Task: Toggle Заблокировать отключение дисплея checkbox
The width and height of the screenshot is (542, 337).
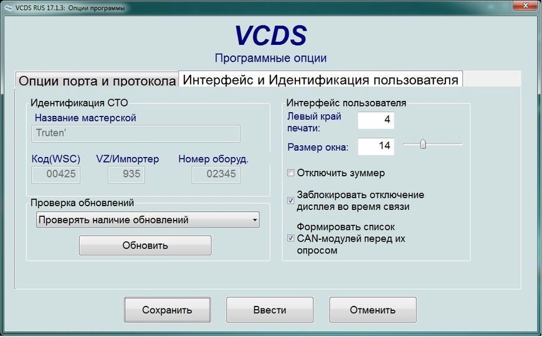Action: (x=291, y=201)
